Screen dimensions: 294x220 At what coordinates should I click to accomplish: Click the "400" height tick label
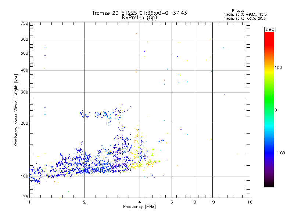[x=24, y=70]
